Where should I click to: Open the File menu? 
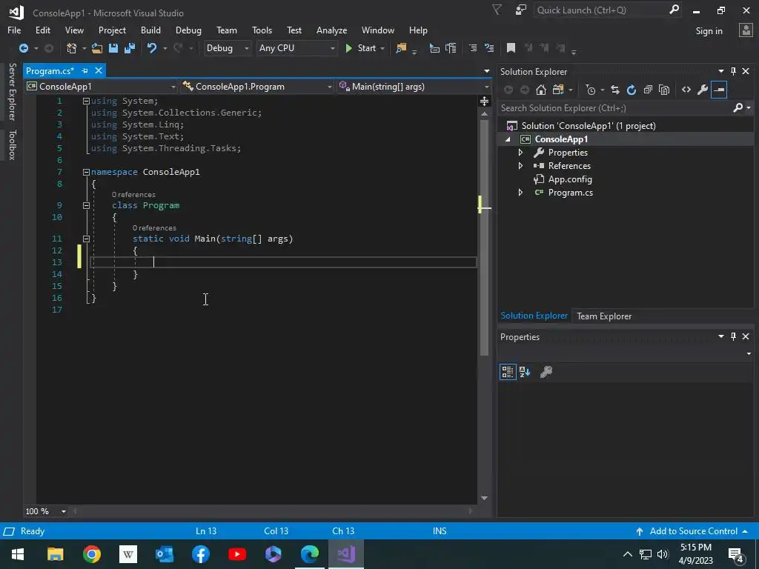pyautogui.click(x=14, y=30)
